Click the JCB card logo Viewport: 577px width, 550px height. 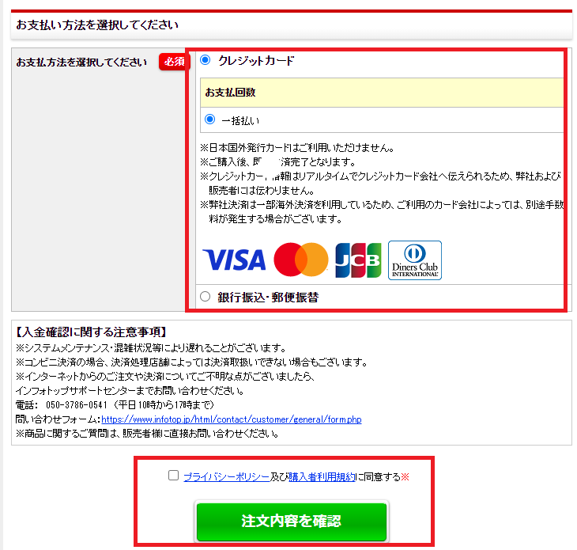point(358,260)
